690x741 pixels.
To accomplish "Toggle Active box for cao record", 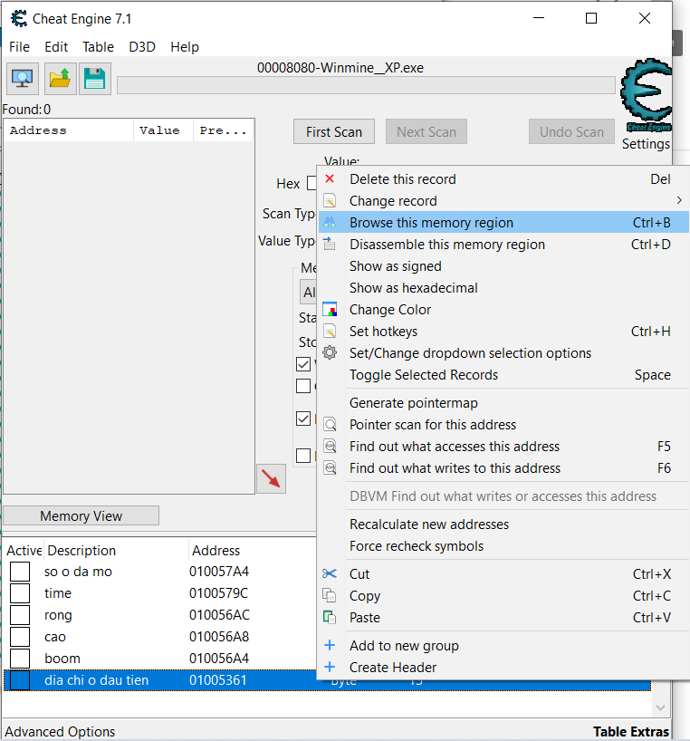I will point(20,637).
